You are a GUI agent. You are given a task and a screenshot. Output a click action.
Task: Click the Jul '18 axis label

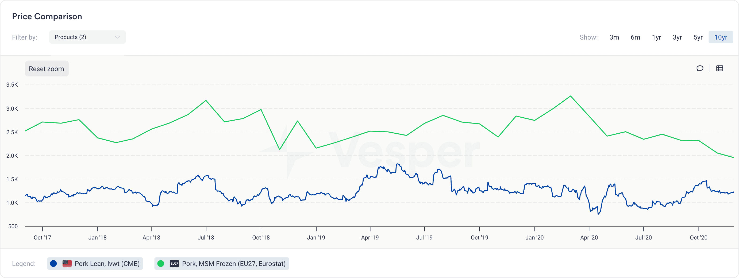click(206, 237)
